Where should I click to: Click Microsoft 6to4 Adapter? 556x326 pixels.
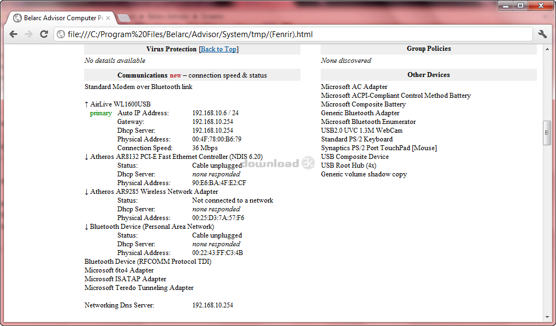click(119, 270)
